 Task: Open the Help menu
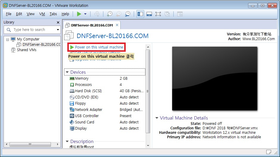pos(65,14)
